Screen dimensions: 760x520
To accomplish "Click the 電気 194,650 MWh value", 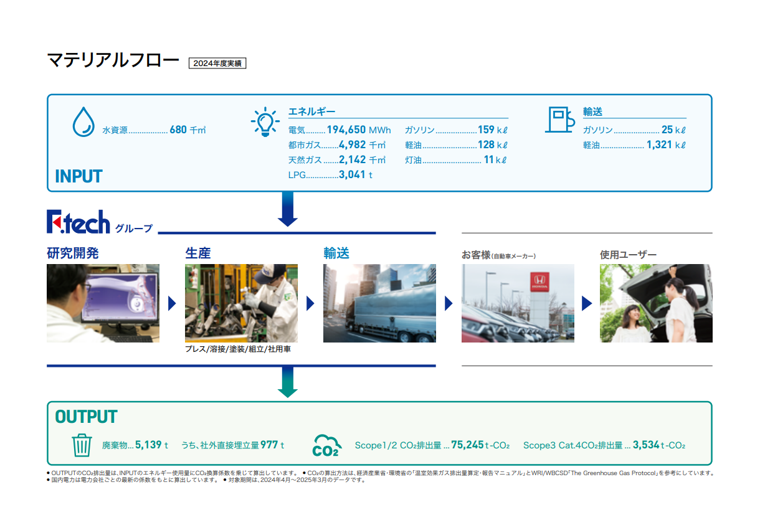I will (x=358, y=130).
